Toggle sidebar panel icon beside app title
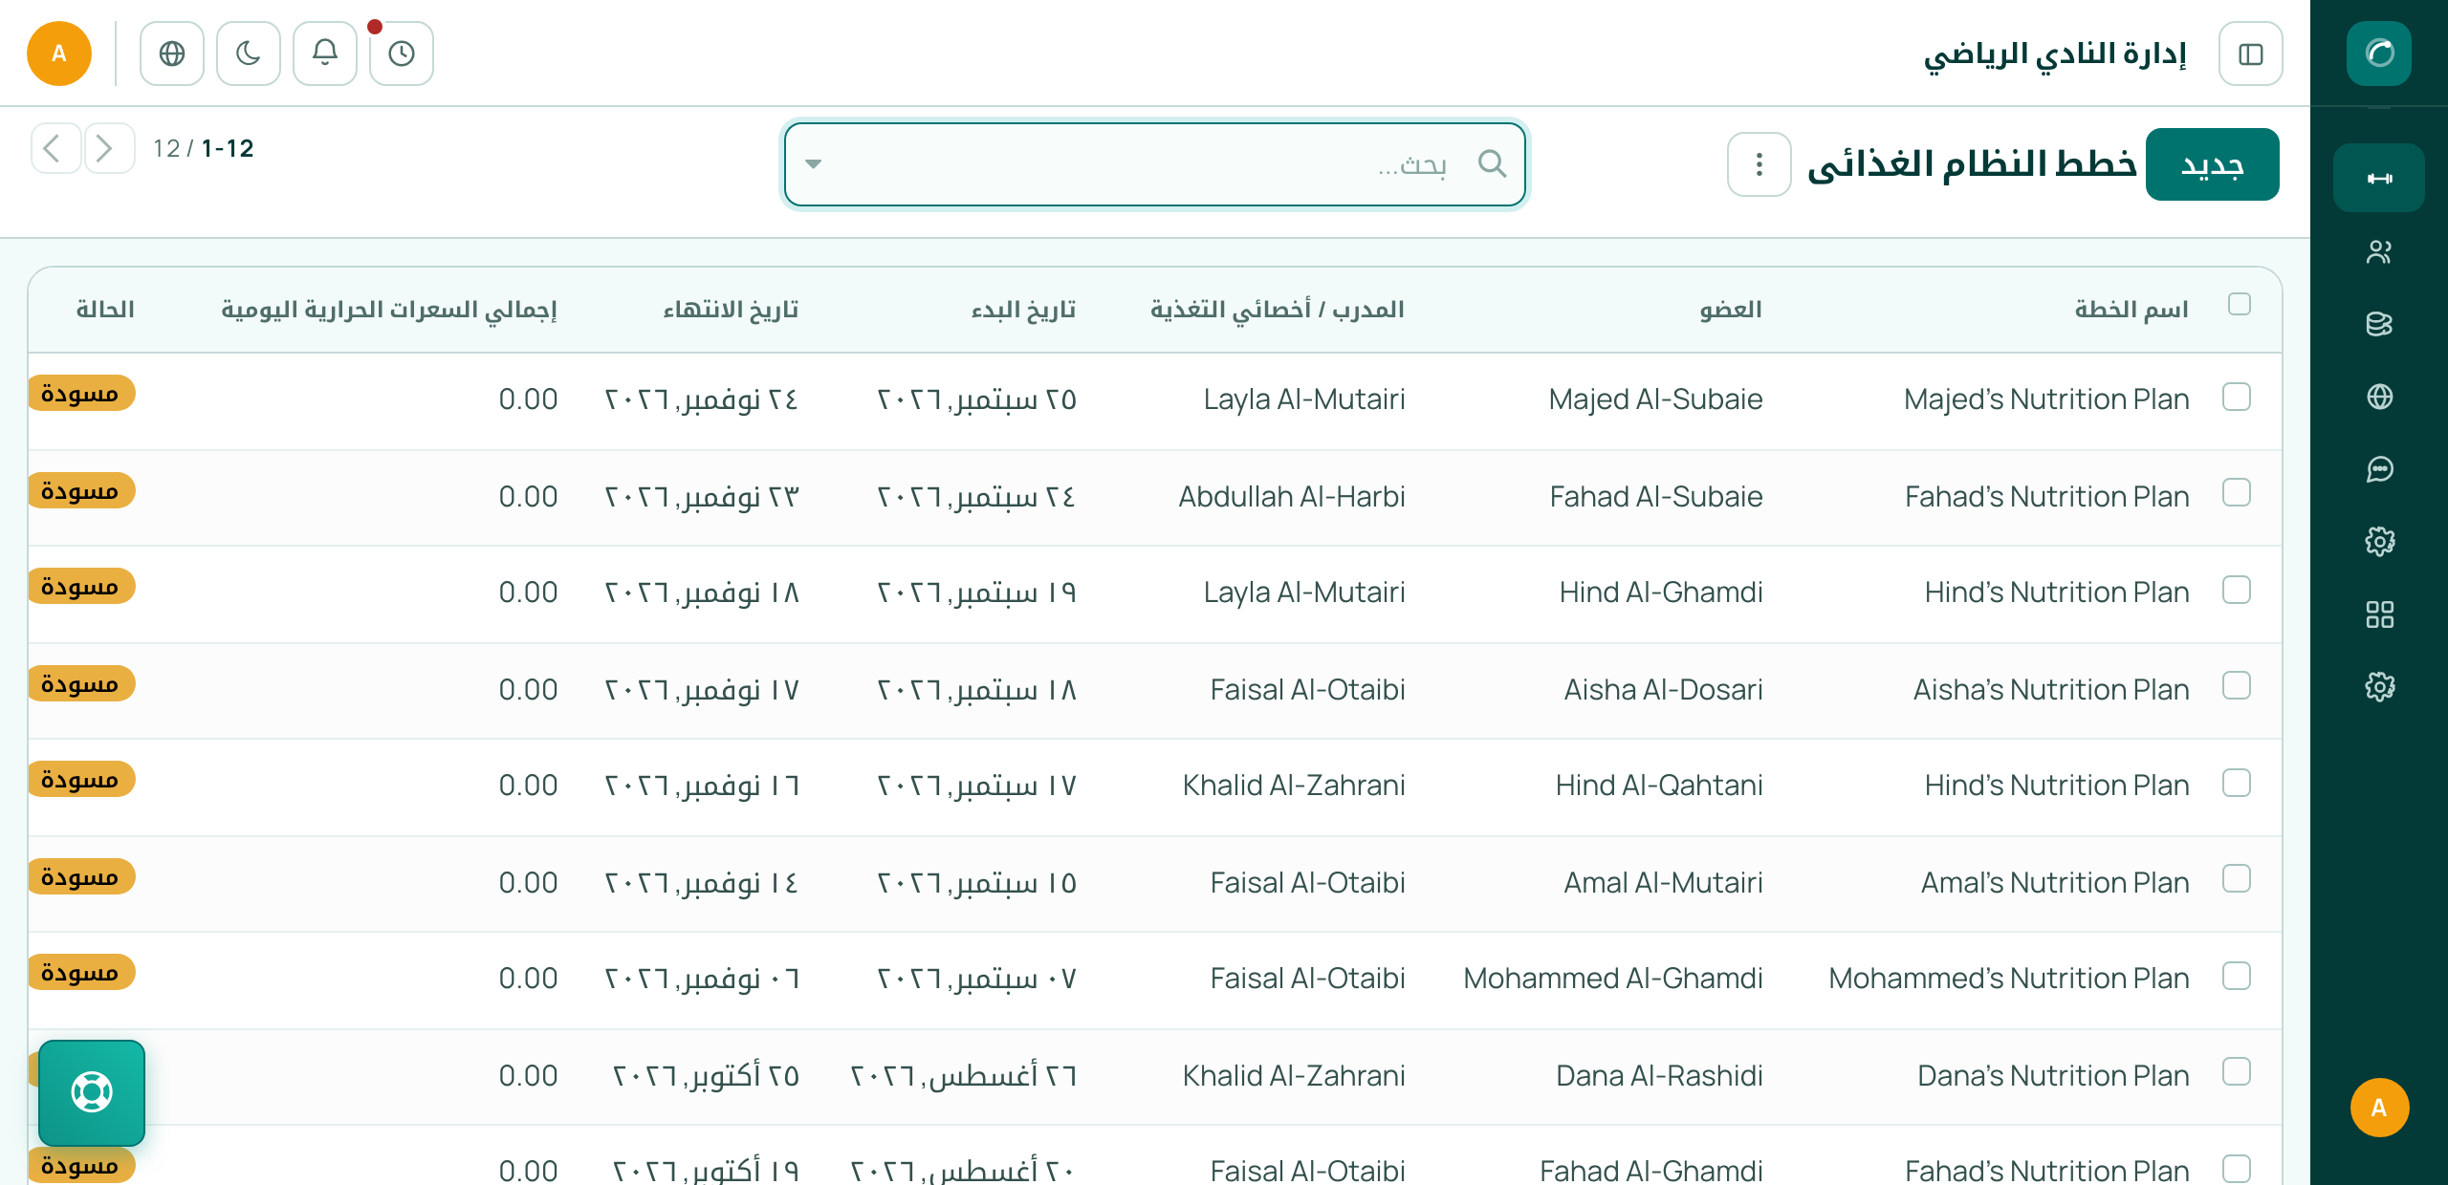 (x=2251, y=54)
